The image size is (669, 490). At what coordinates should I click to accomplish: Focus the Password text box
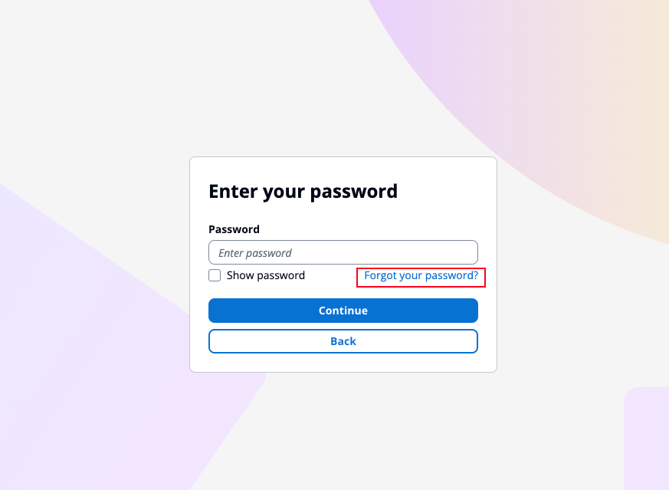click(343, 252)
